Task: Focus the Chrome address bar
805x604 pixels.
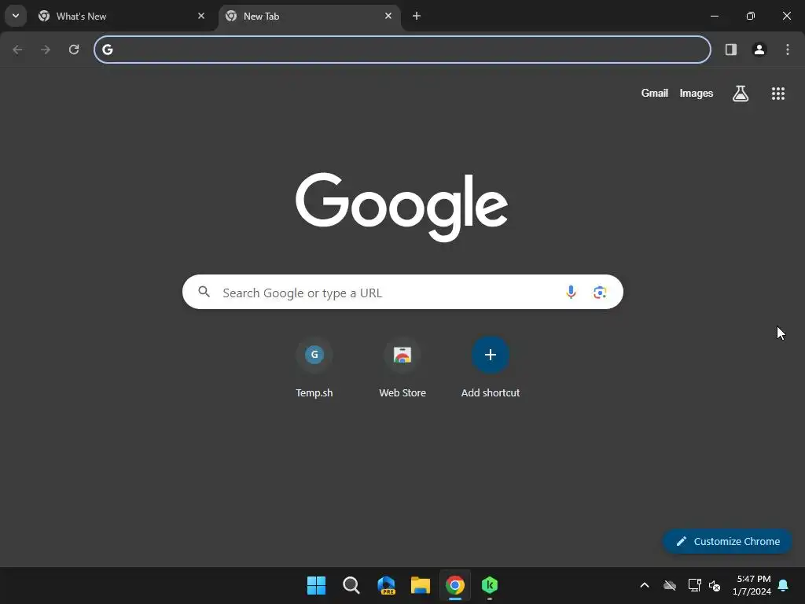Action: tap(402, 50)
